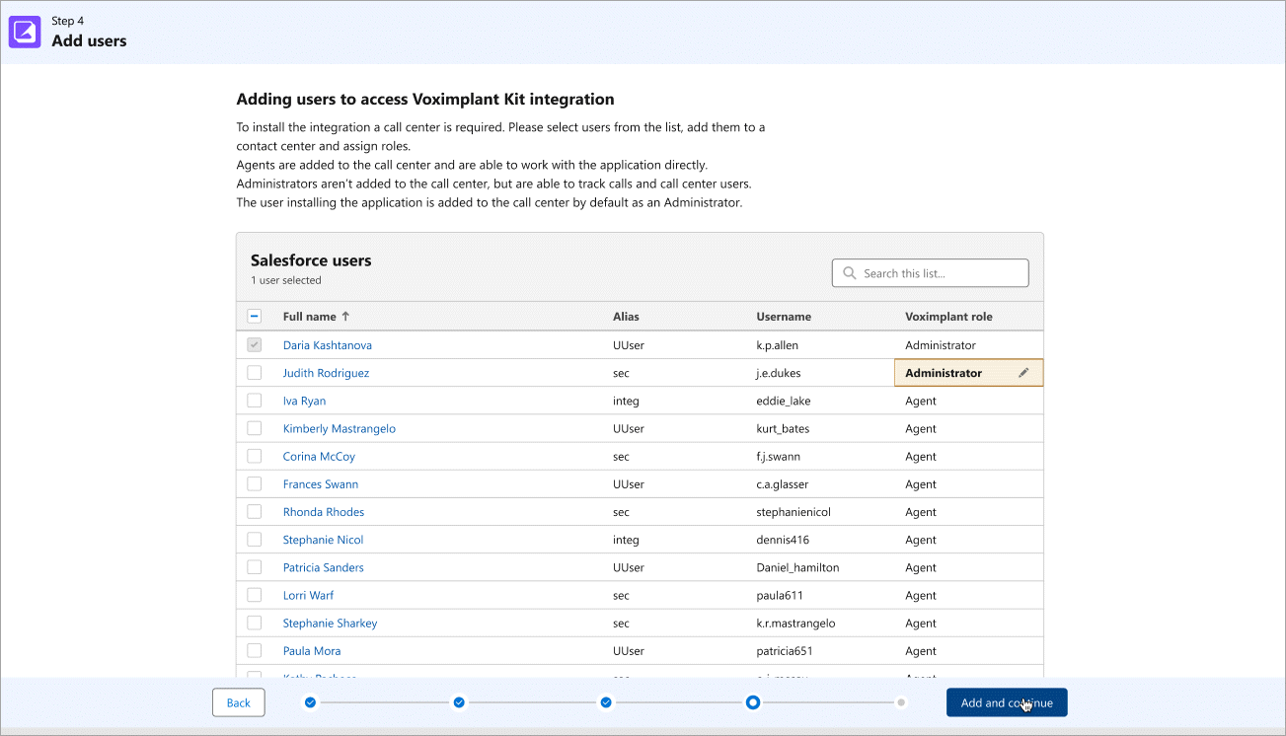This screenshot has height=736, width=1286.
Task: Focus the Search this list field
Action: pyautogui.click(x=931, y=273)
